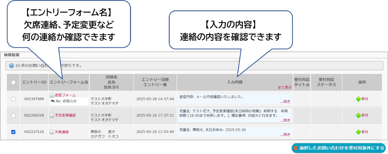Click green plus 受付 for entry 002260518
Image resolution: width=388 pixels, height=154 pixels.
pyautogui.click(x=362, y=115)
